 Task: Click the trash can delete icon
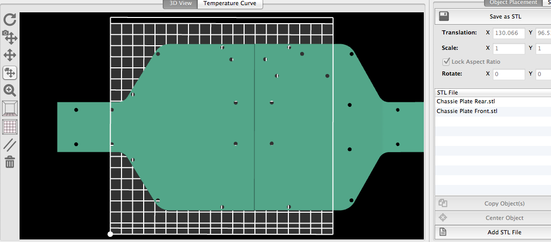(x=10, y=162)
